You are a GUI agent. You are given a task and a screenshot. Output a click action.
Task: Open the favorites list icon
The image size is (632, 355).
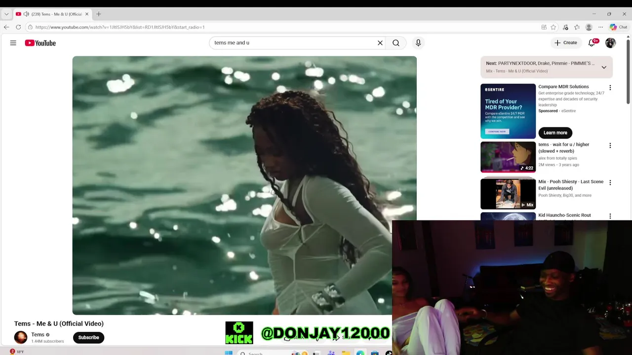(577, 27)
